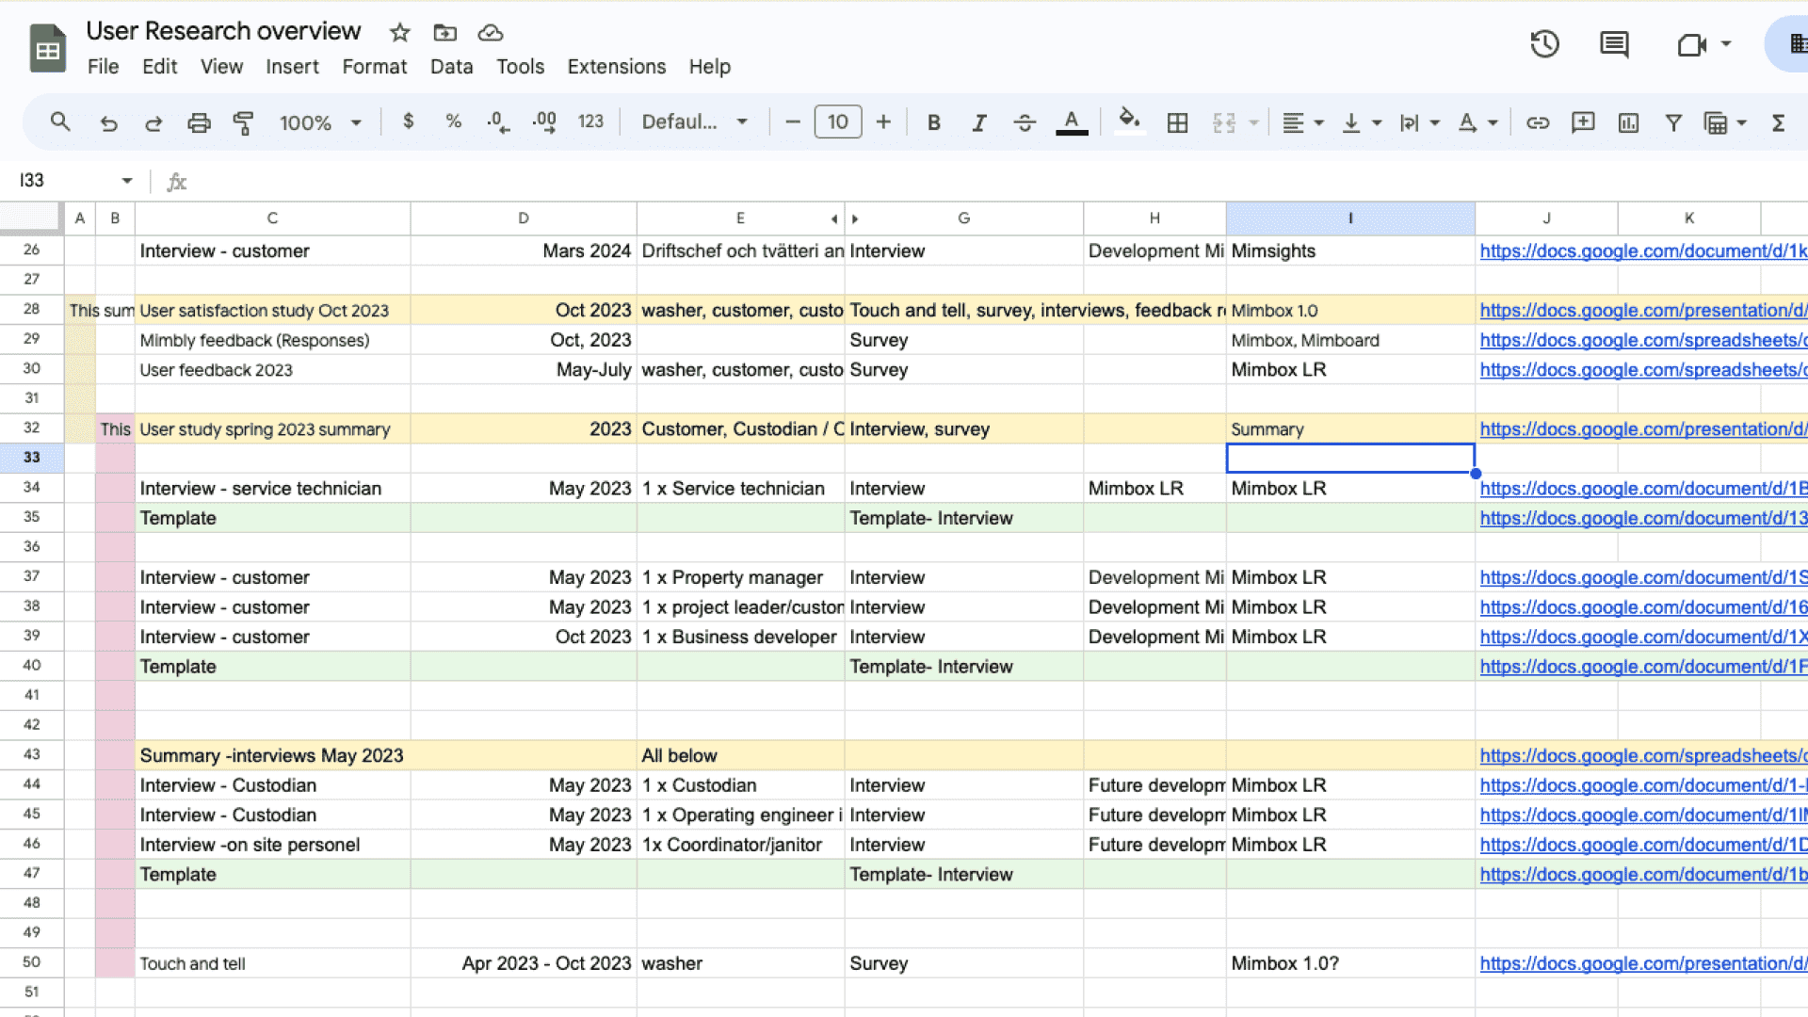Open more number formats 123

pos(590,121)
